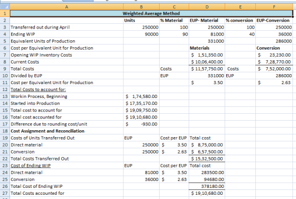Select 'Total Cost of Ending WIP' cell
296x199 pixels.
67,186
